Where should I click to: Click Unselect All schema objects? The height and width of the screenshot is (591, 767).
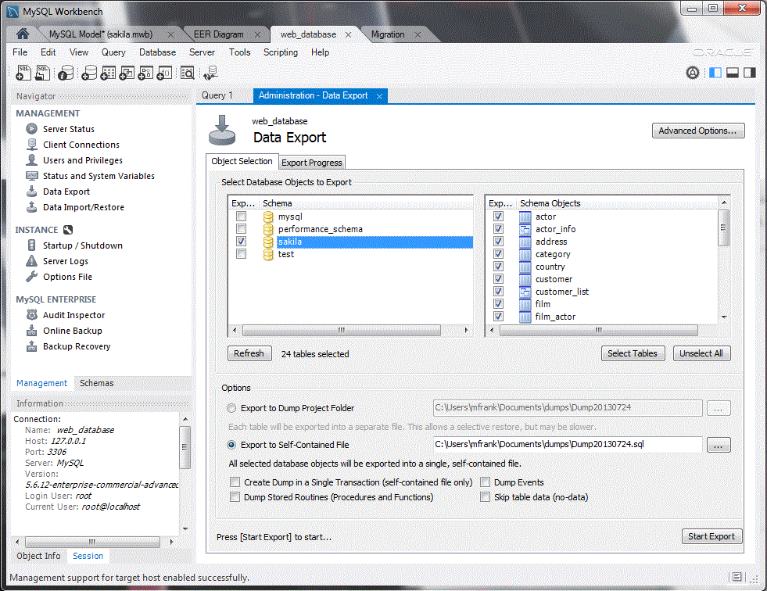pyautogui.click(x=701, y=353)
